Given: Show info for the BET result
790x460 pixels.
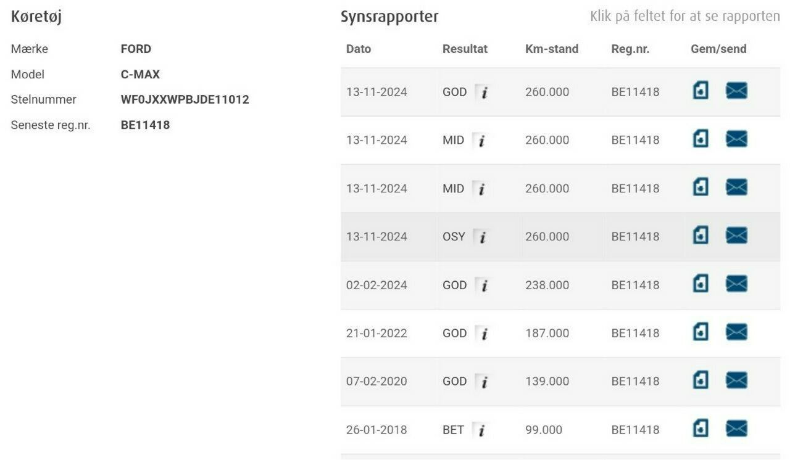Looking at the screenshot, I should coord(481,430).
